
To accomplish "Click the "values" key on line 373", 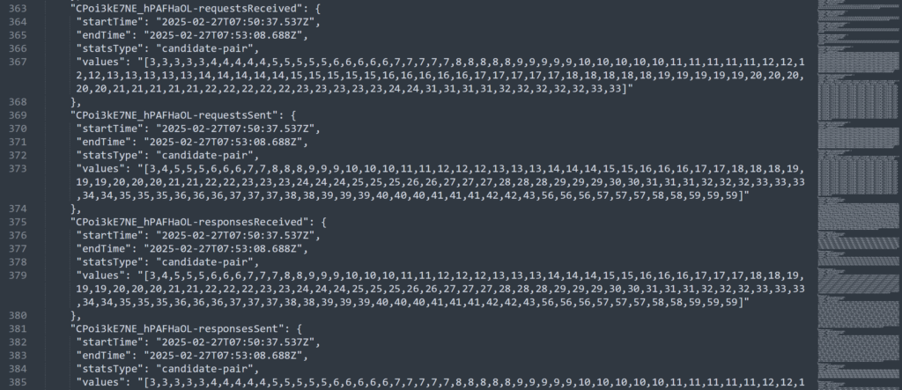I will [100, 169].
